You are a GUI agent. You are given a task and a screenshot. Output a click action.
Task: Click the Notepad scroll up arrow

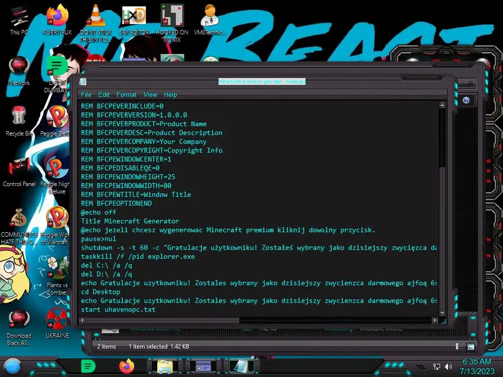(443, 105)
